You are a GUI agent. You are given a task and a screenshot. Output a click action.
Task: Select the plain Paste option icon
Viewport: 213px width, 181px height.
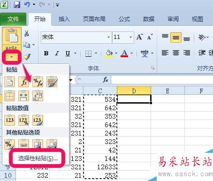(x=10, y=82)
